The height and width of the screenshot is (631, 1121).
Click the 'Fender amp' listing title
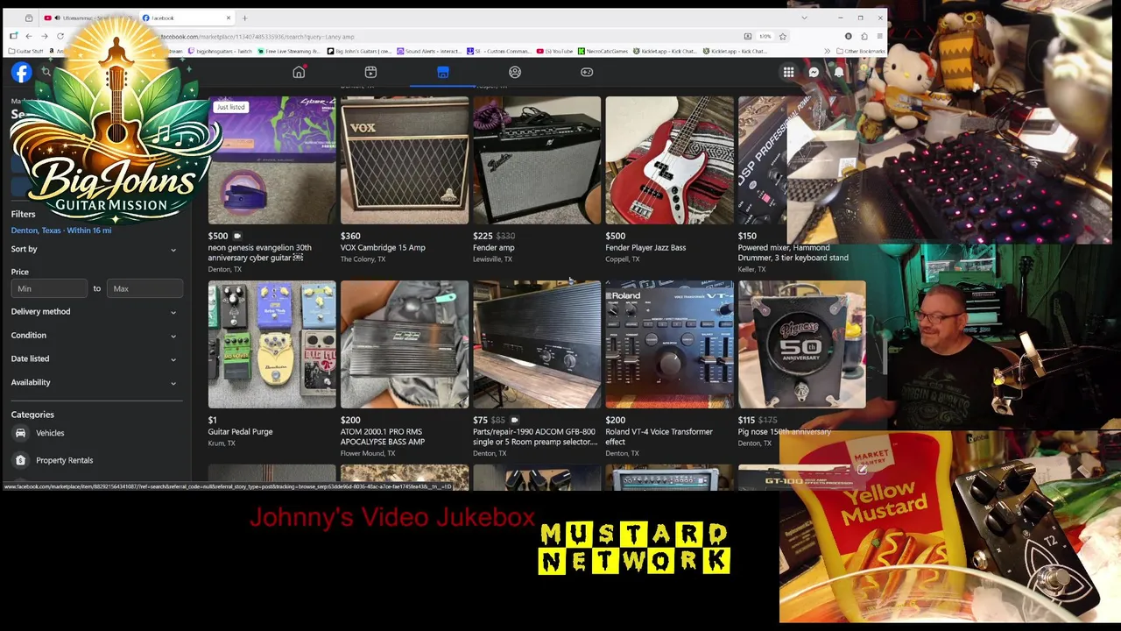click(x=494, y=248)
